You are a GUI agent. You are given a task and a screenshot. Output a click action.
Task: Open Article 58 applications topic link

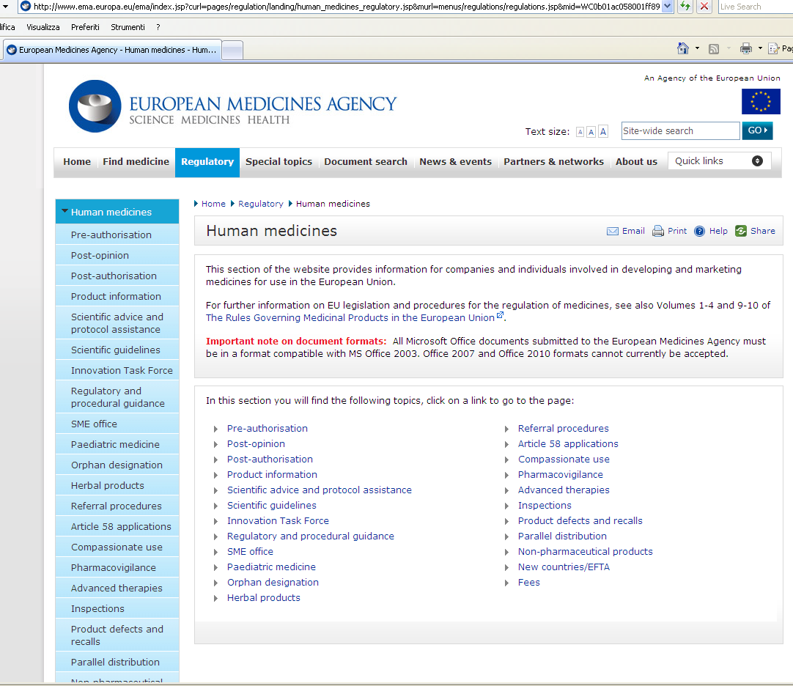click(x=568, y=443)
